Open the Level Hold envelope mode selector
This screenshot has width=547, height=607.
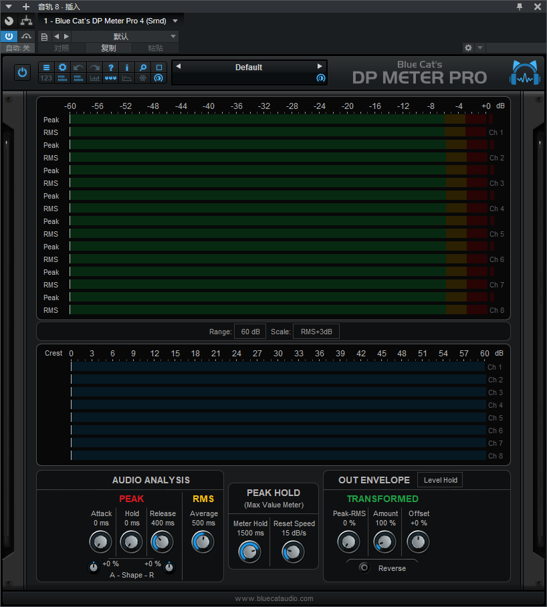[x=440, y=480]
